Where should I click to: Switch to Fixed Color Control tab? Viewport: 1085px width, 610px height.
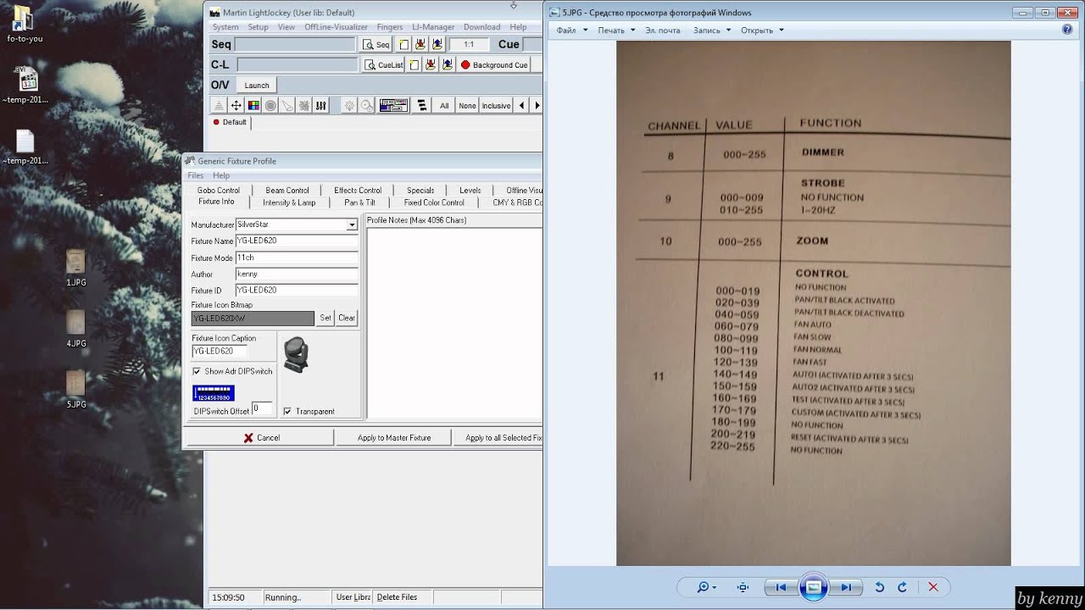434,202
